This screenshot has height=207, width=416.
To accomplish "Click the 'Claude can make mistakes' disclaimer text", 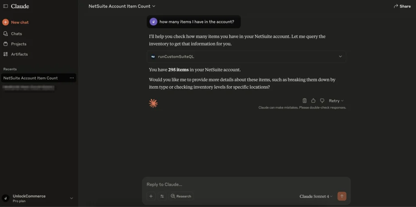I will pyautogui.click(x=302, y=108).
